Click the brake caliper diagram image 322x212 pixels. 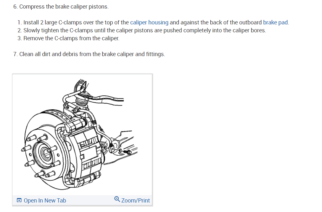(82, 134)
